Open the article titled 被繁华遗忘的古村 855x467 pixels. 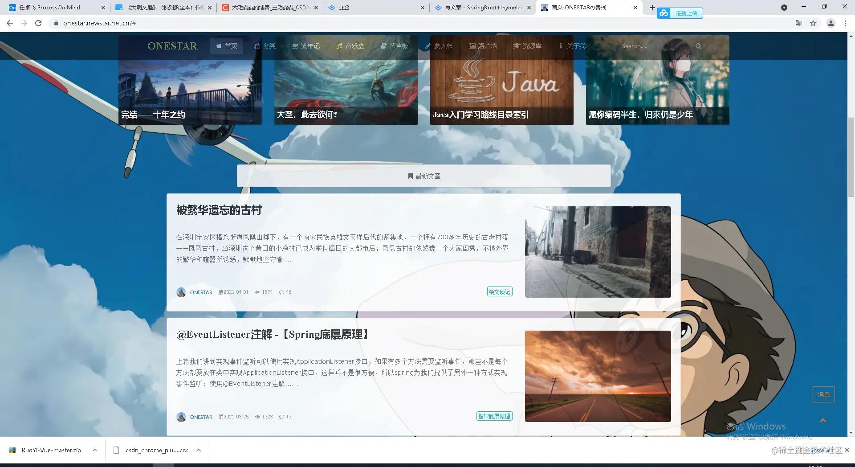(x=219, y=210)
